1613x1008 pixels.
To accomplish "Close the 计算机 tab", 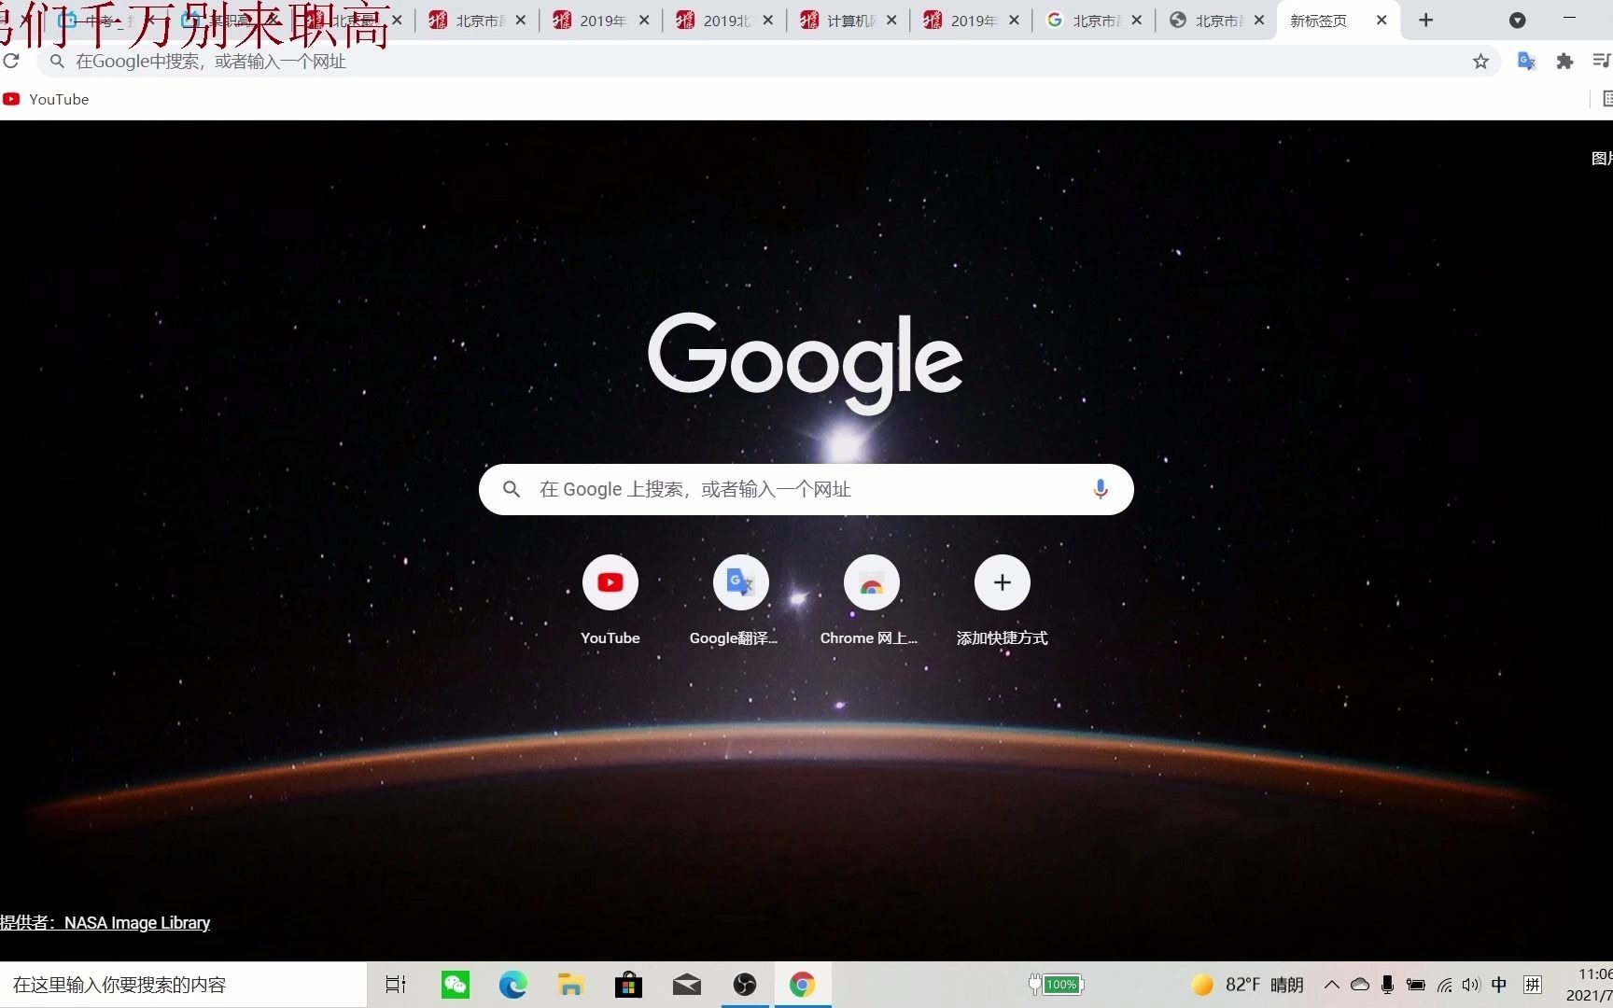I will pos(891,21).
